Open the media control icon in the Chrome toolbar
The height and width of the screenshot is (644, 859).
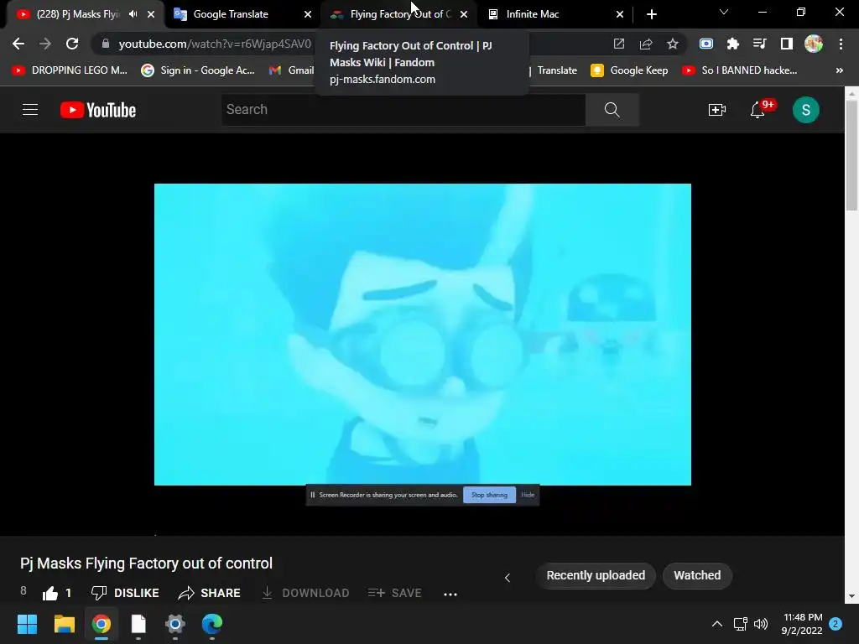point(759,44)
